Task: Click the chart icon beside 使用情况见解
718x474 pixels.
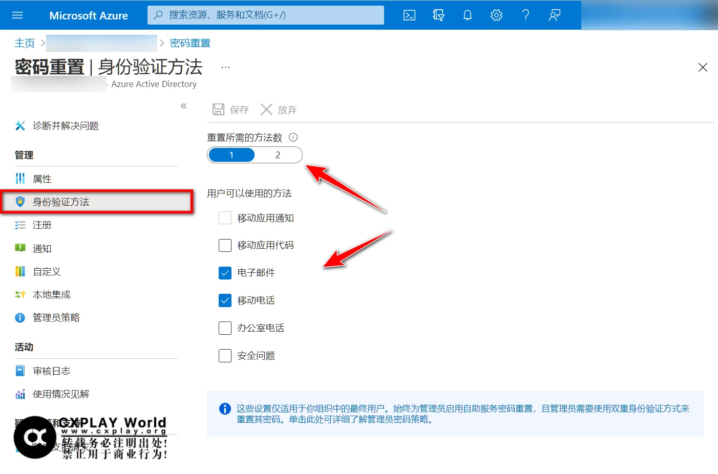Action: (20, 394)
